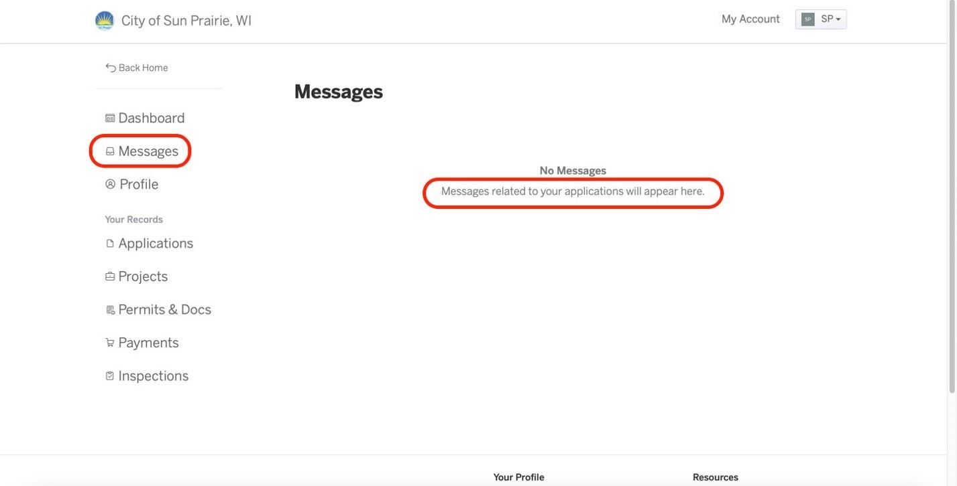Click the SP avatar thumbnail in the header
Viewport: 957px width, 486px height.
point(808,19)
